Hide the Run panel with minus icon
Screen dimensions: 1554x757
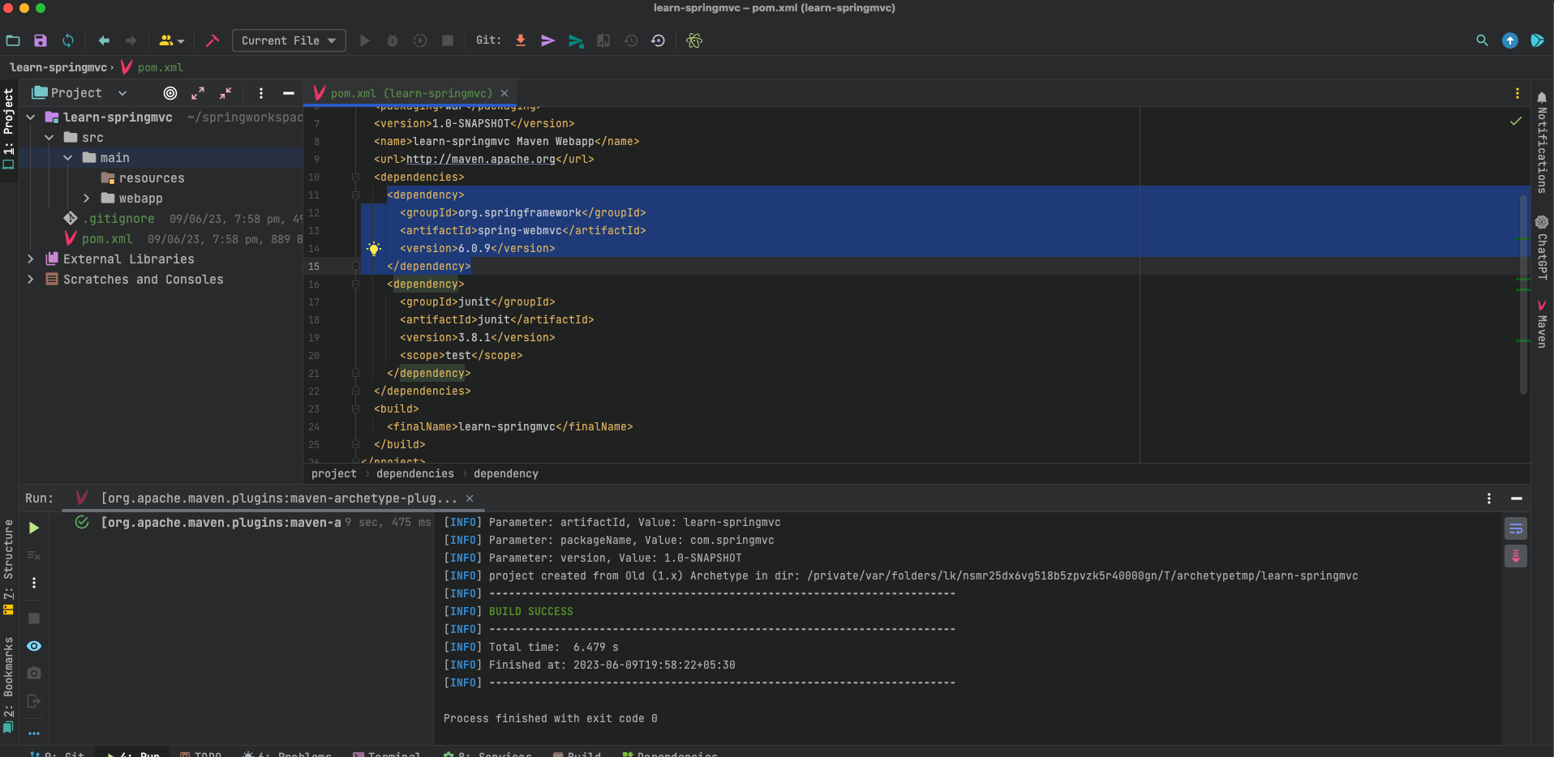pyautogui.click(x=1517, y=498)
